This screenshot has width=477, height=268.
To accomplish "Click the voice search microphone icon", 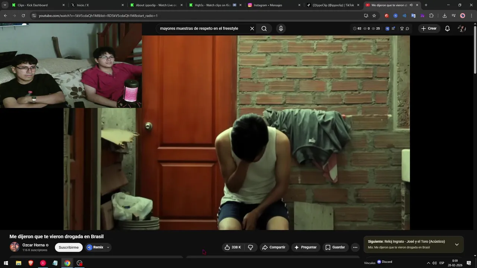I will (x=281, y=29).
